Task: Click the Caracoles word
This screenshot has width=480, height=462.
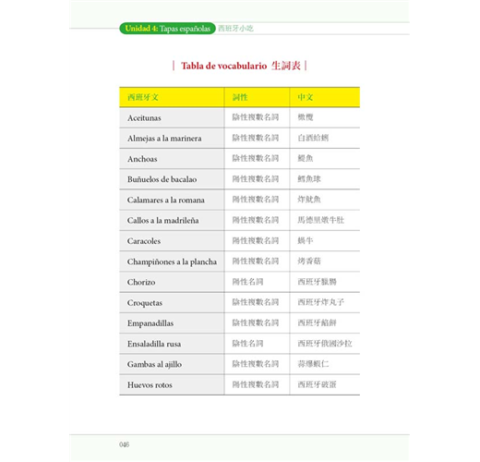Action: click(x=144, y=241)
